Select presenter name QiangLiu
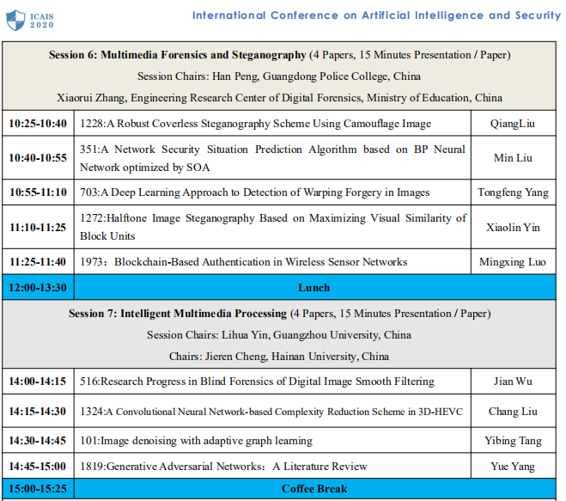 [x=512, y=124]
